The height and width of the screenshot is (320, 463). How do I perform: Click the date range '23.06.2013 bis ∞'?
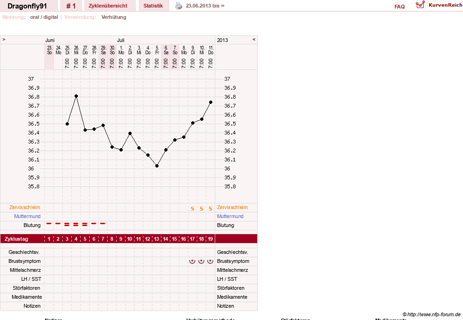pyautogui.click(x=205, y=6)
